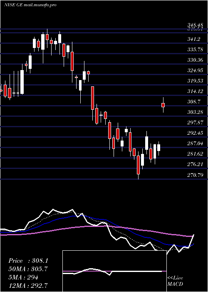
Task: Click the '5MA : 294' readout
Action: tap(23, 277)
